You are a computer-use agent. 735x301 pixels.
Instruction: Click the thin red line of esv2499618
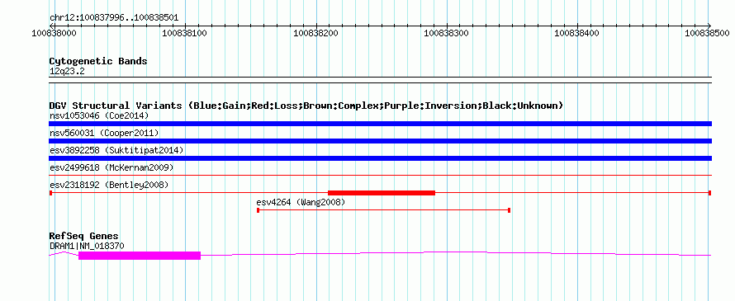point(380,176)
